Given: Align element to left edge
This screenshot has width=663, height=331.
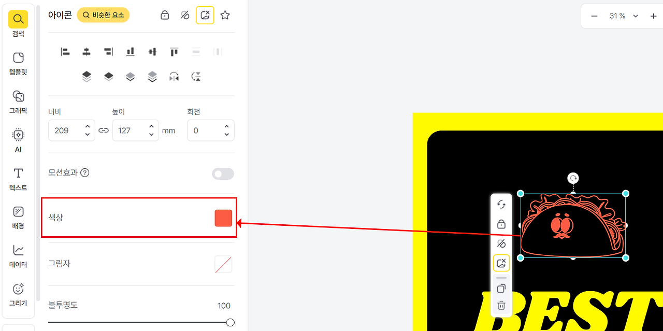Looking at the screenshot, I should (65, 52).
